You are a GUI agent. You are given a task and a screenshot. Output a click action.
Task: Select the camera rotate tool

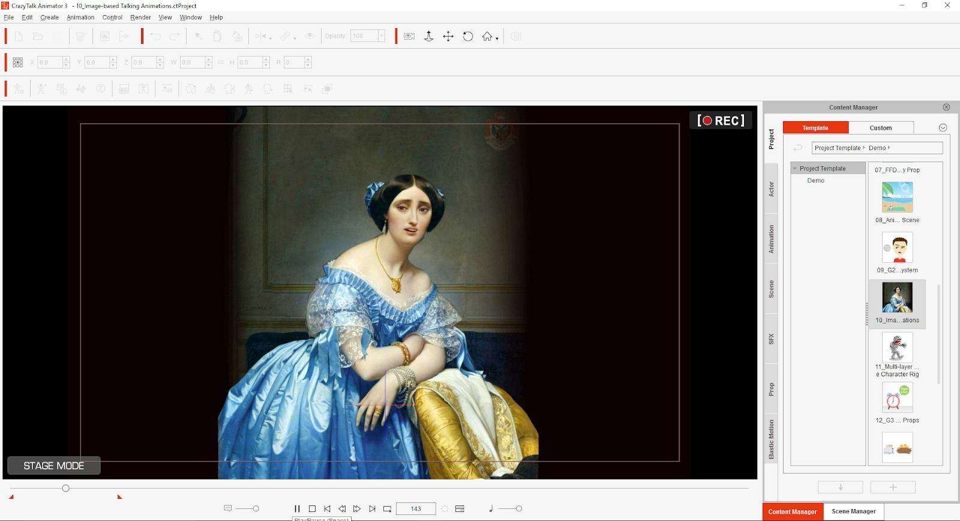pyautogui.click(x=468, y=36)
